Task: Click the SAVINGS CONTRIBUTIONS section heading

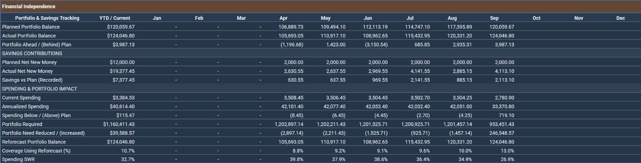Action: tap(32, 54)
